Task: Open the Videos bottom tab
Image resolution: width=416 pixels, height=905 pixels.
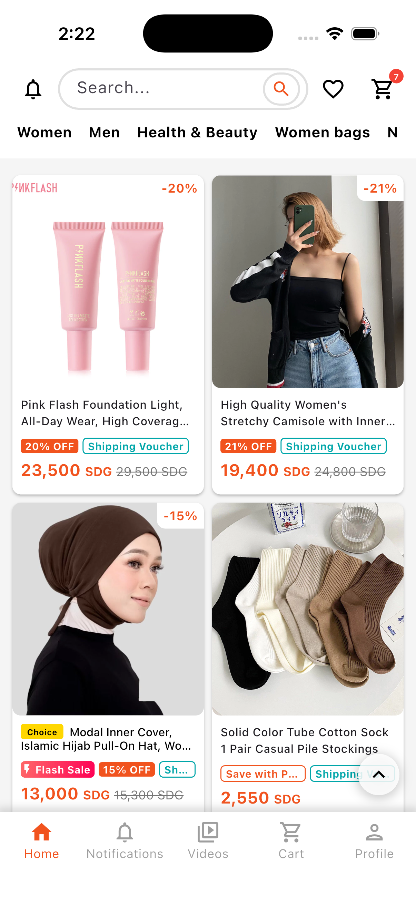Action: click(x=208, y=840)
